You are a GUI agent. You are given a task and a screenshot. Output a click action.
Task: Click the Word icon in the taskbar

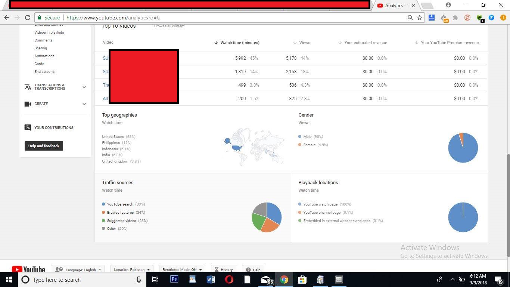click(211, 280)
